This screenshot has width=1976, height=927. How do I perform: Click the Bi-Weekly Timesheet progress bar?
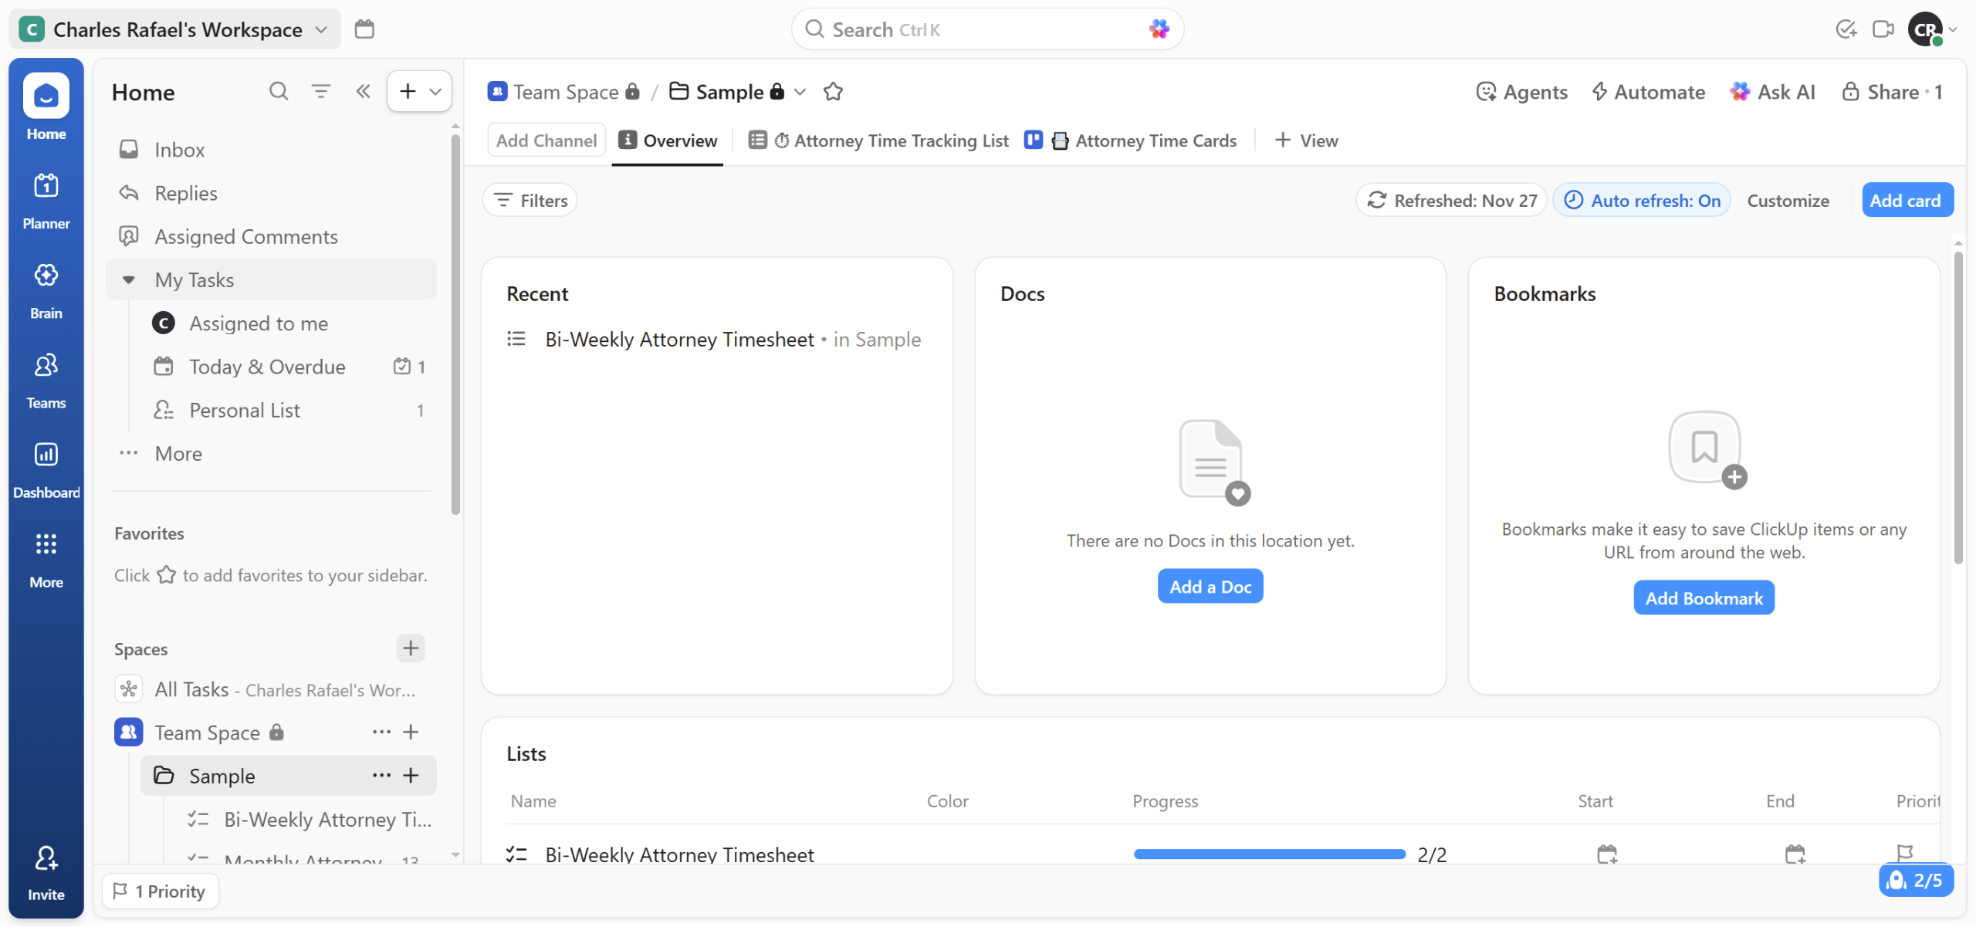[x=1269, y=854]
